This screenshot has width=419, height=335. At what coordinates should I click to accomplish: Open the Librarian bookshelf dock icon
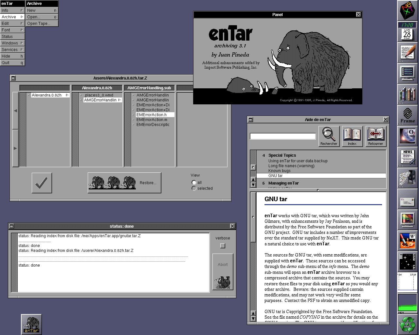tap(408, 94)
